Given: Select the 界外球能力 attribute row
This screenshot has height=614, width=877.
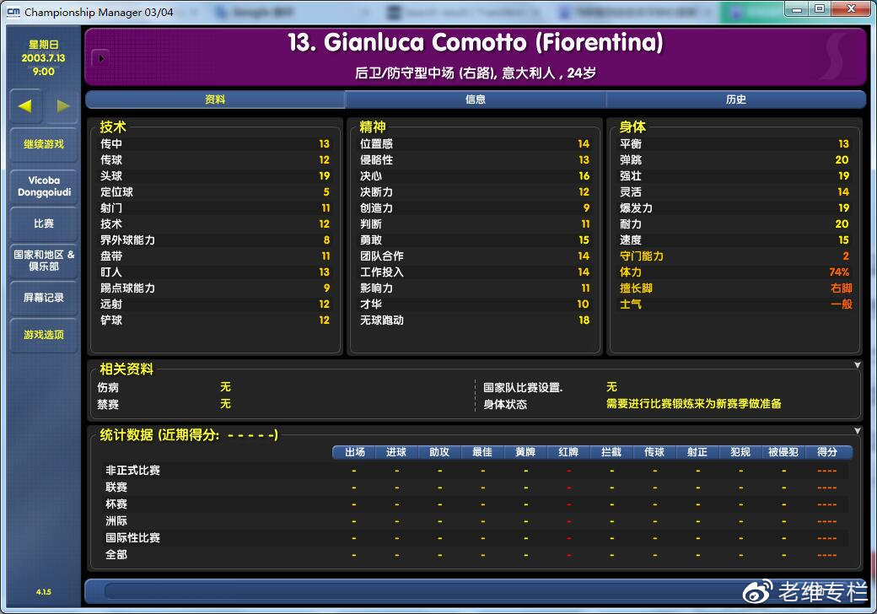Looking at the screenshot, I should (215, 240).
